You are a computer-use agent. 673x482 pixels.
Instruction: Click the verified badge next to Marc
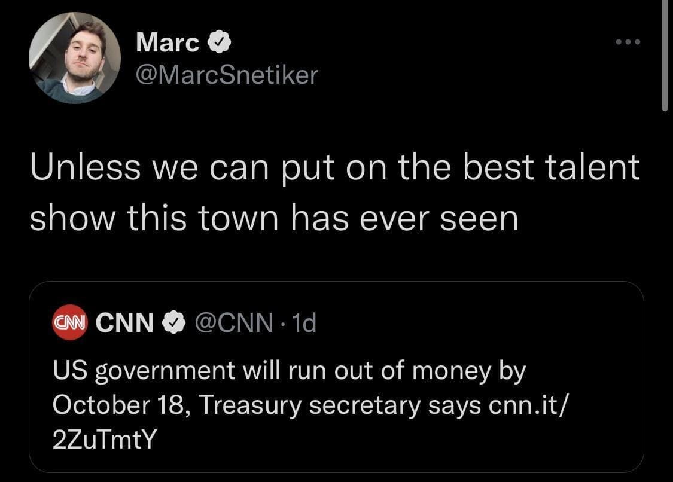tap(218, 42)
